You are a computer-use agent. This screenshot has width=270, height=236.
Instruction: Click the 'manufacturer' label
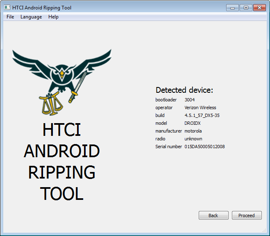click(168, 131)
